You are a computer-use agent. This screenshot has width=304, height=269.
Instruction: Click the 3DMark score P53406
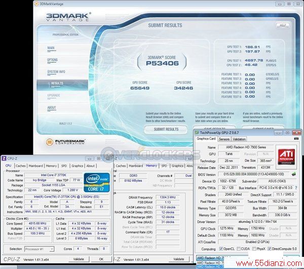pos(162,63)
